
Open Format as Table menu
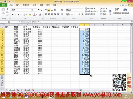pyautogui.click(x=91, y=11)
